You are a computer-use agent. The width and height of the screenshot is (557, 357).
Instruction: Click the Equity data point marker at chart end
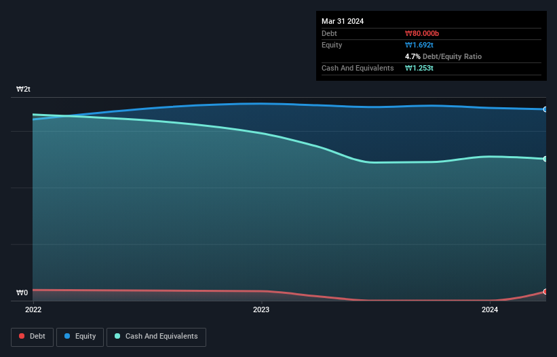coord(545,109)
